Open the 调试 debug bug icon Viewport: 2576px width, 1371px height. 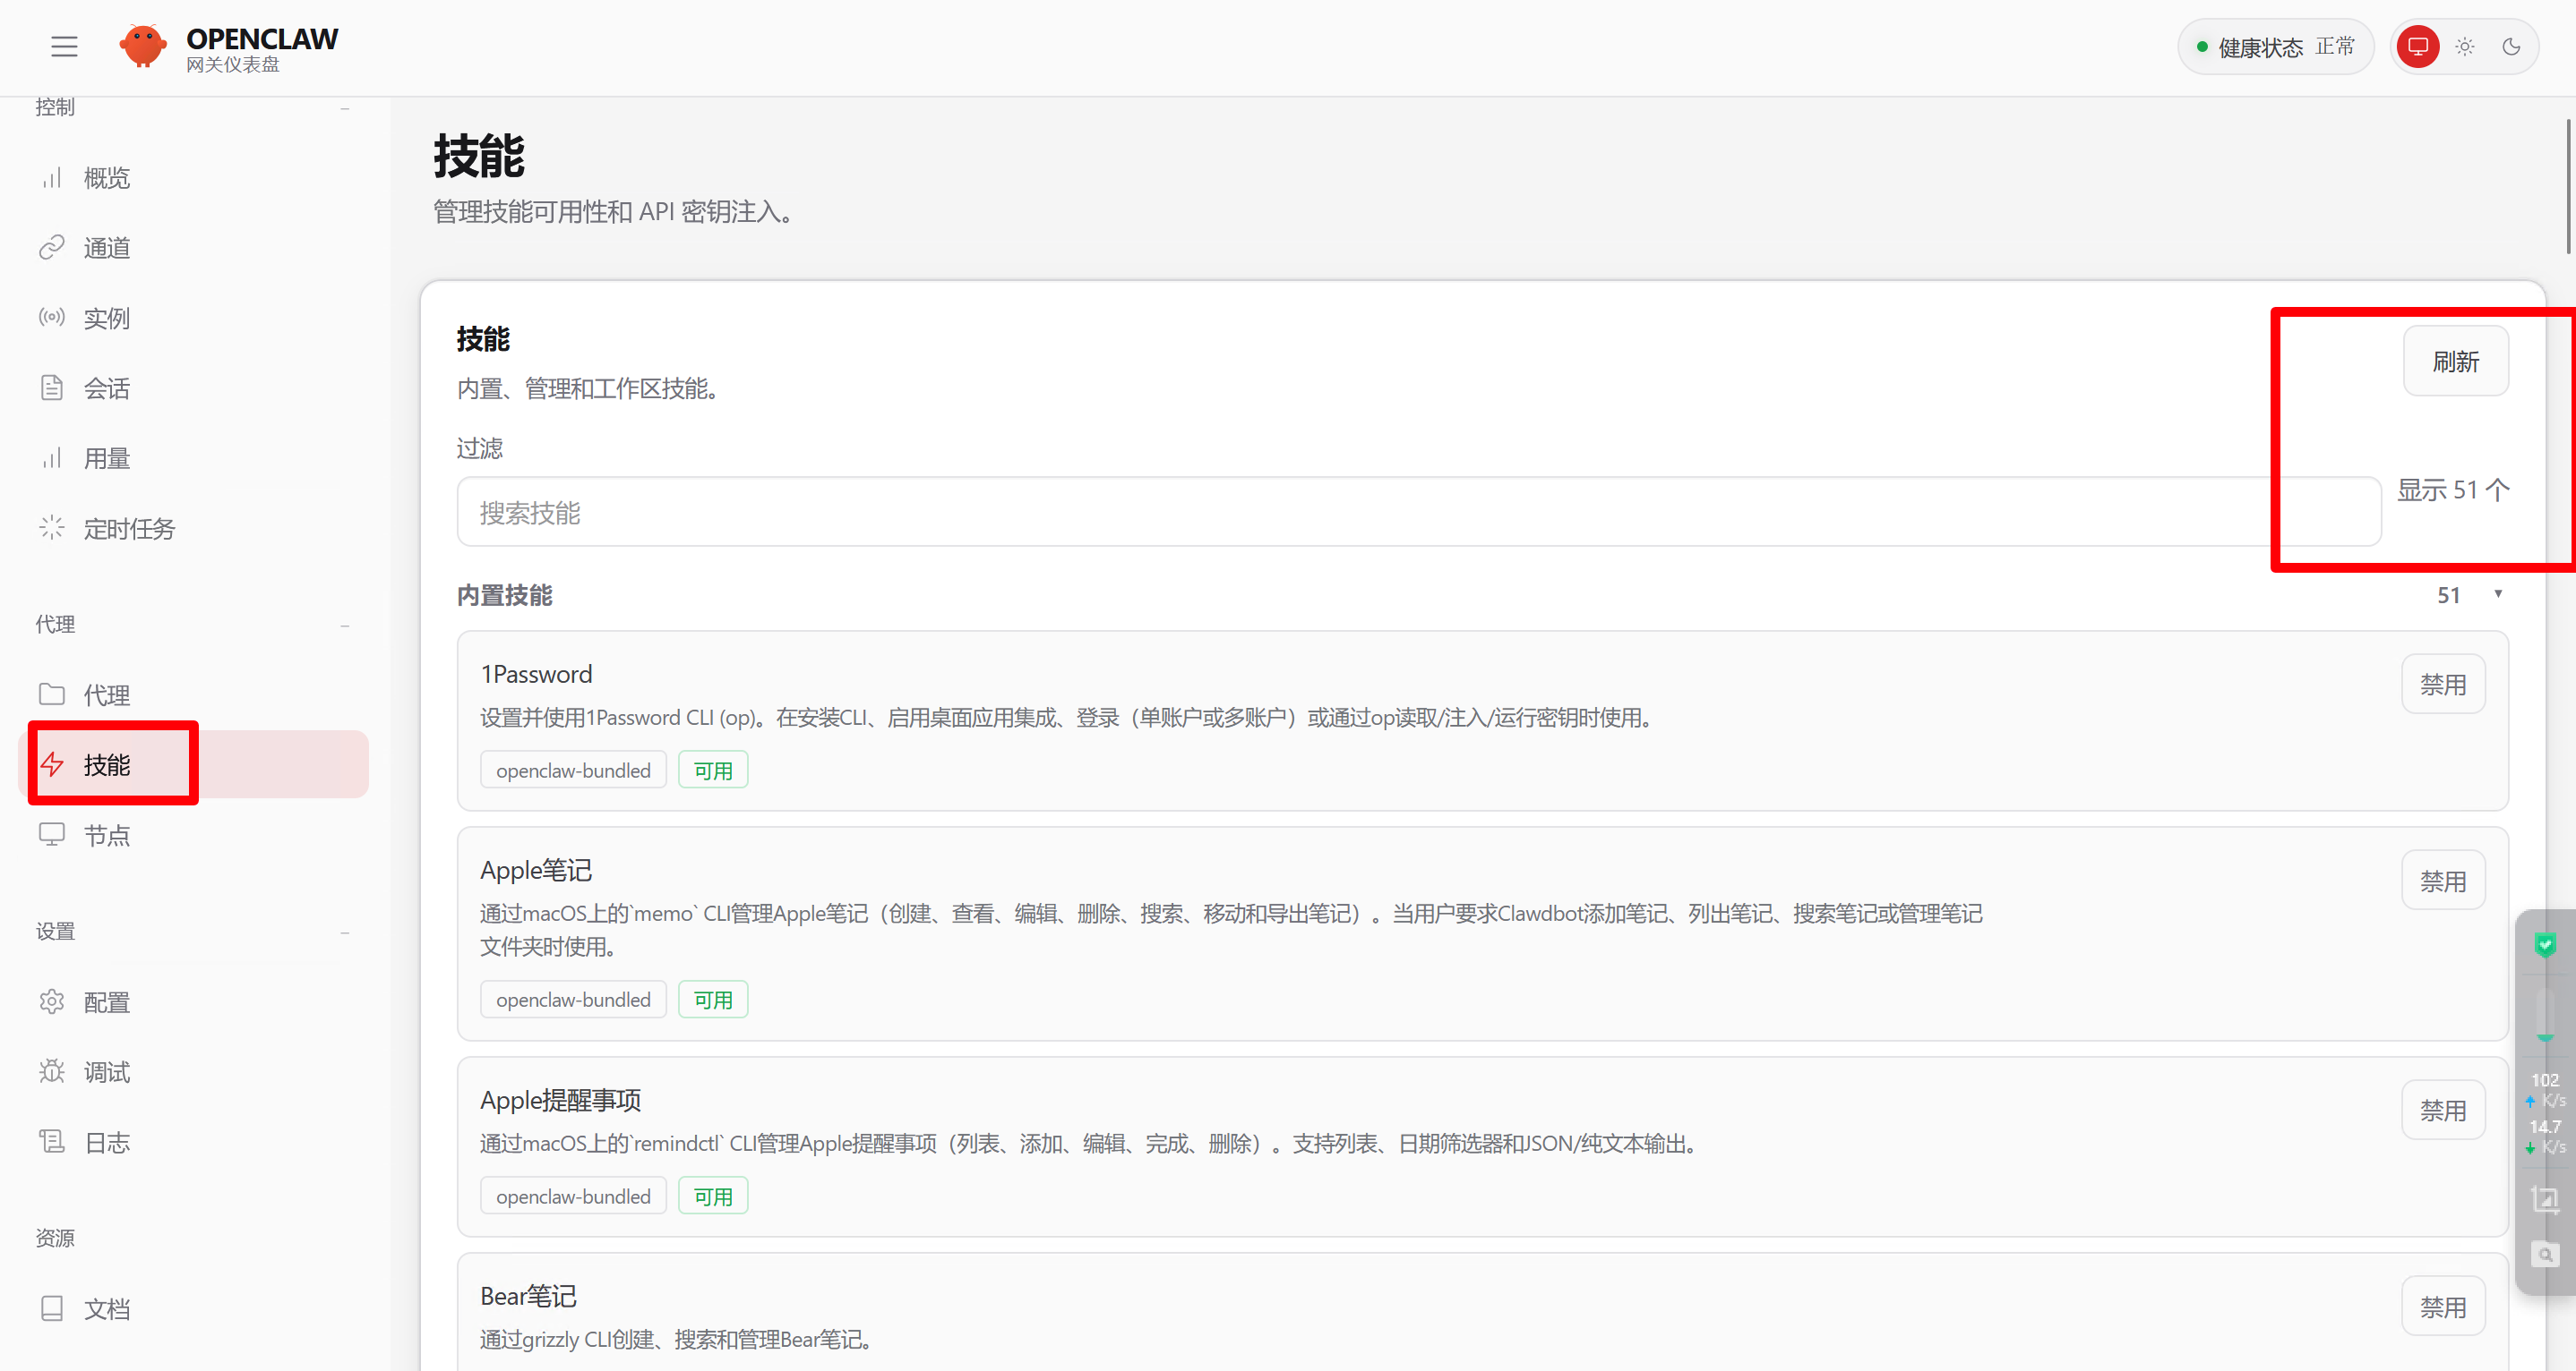click(x=52, y=1071)
